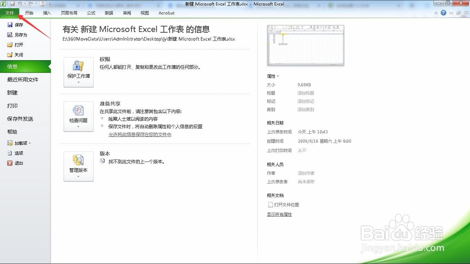Click 保存 (Save) in the backstage menu
470x264 pixels.
click(x=15, y=25)
